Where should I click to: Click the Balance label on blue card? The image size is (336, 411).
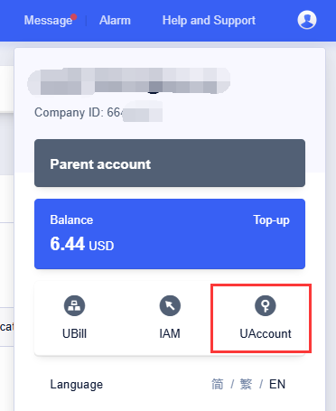tap(71, 220)
